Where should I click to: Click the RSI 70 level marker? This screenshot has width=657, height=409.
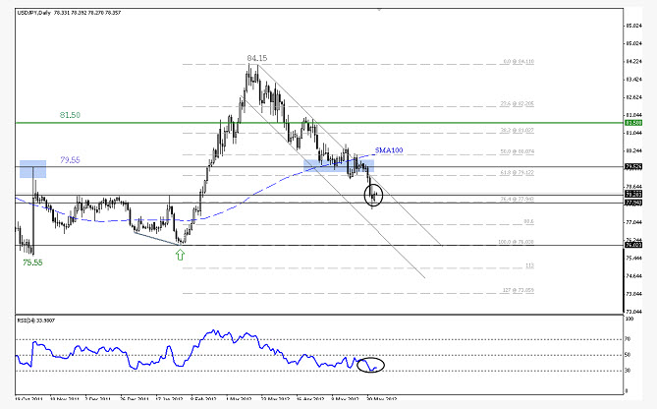coord(628,339)
